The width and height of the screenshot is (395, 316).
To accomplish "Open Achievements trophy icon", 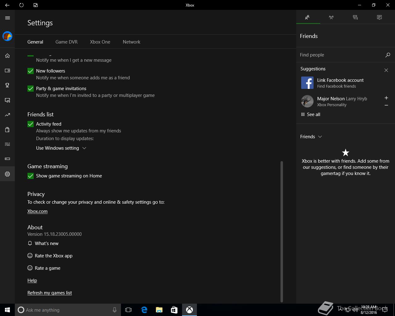I will click(x=7, y=85).
